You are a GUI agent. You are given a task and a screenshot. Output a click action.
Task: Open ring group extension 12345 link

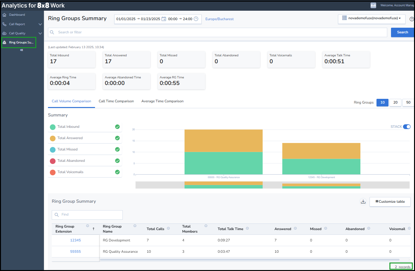(x=75, y=240)
